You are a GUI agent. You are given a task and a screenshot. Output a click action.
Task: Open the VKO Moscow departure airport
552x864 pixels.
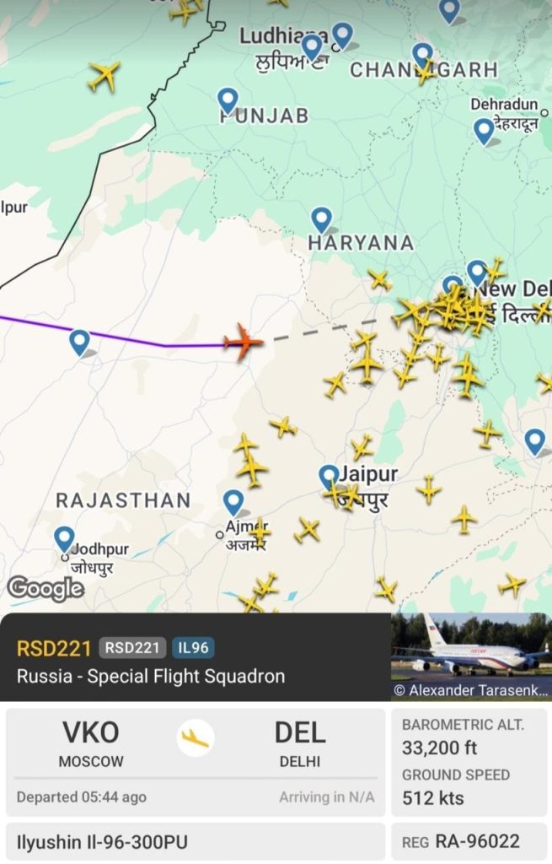tap(91, 742)
